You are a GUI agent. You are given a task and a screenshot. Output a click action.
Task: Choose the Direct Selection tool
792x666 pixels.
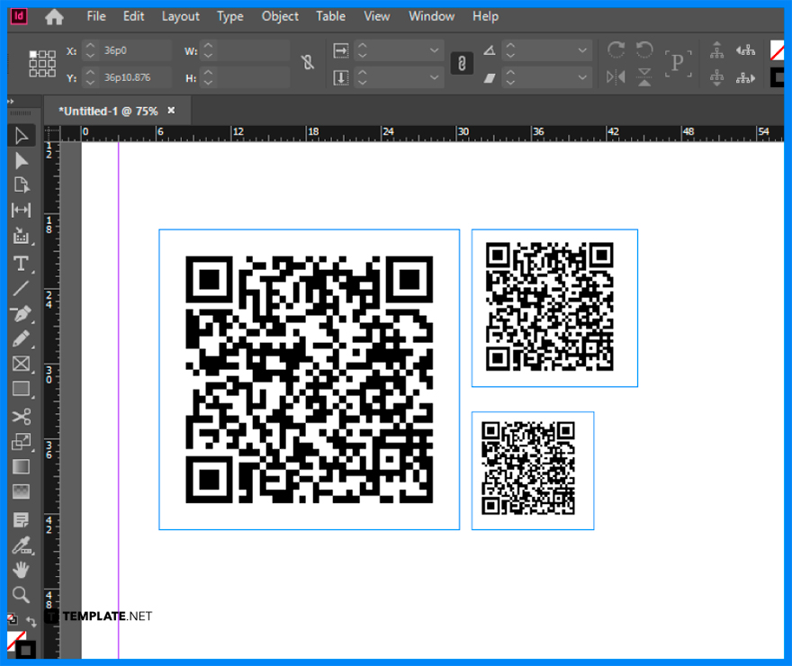[x=22, y=160]
